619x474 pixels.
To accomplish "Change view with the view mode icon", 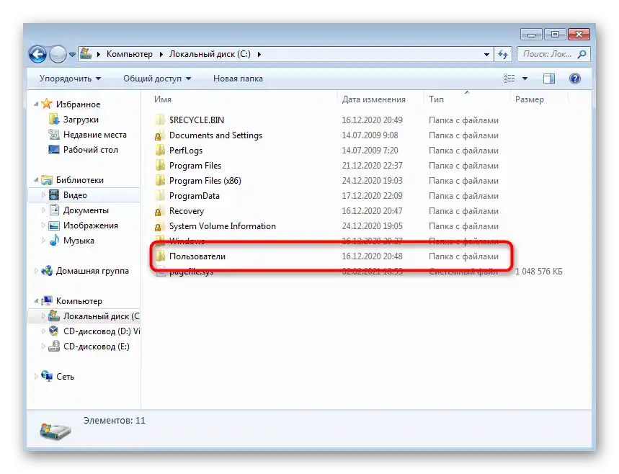I will click(509, 79).
